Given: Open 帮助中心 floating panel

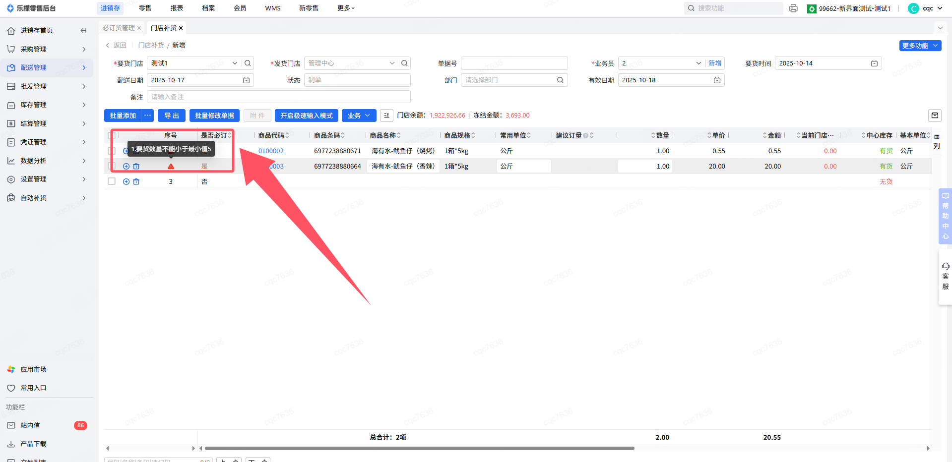Looking at the screenshot, I should tap(945, 216).
